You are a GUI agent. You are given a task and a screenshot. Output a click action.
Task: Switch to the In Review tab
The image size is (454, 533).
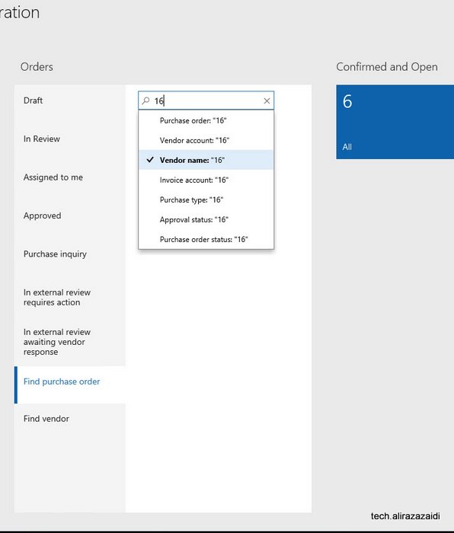tap(70, 139)
